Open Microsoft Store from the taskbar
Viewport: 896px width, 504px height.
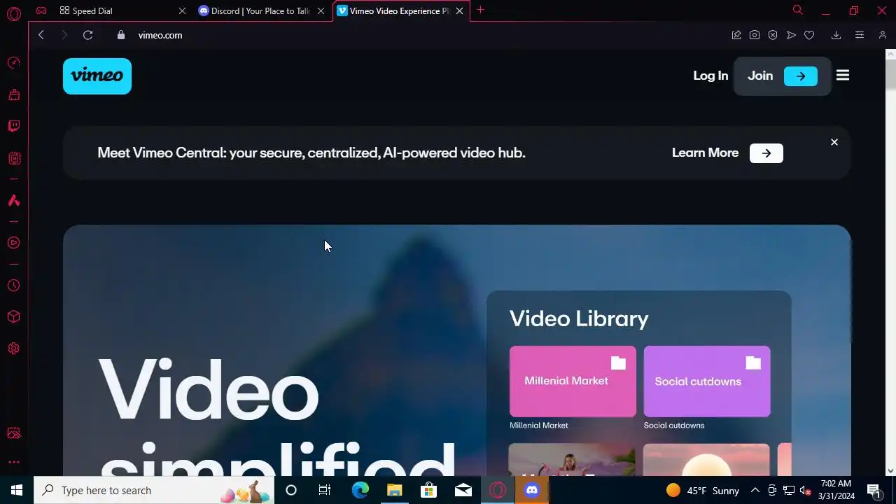click(x=428, y=490)
